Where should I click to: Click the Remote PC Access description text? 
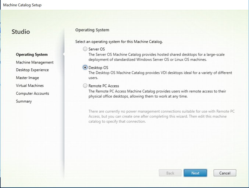(x=157, y=94)
